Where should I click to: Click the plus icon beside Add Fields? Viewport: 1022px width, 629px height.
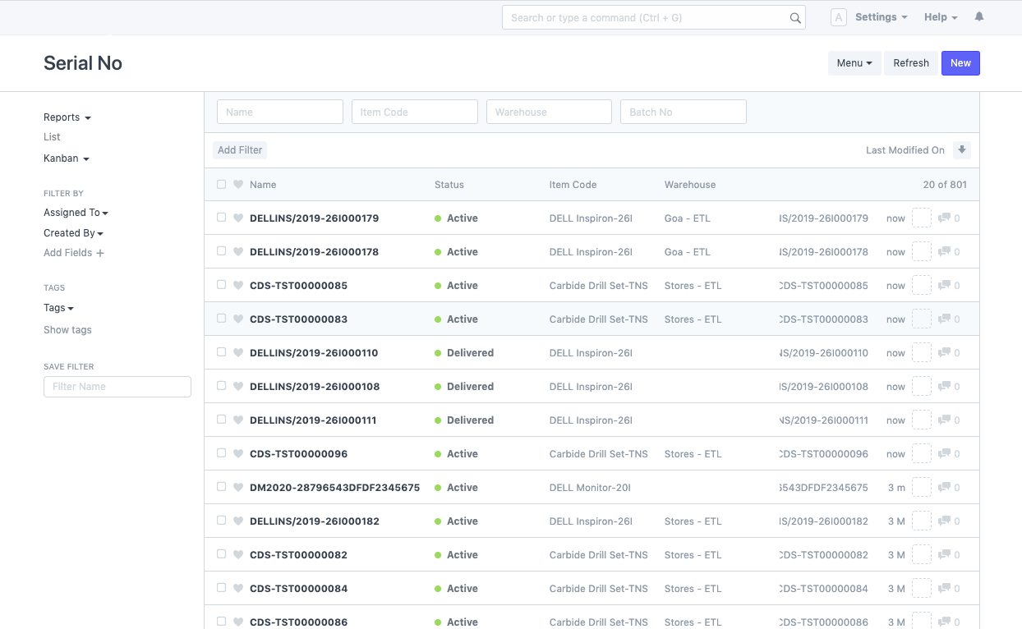point(100,254)
